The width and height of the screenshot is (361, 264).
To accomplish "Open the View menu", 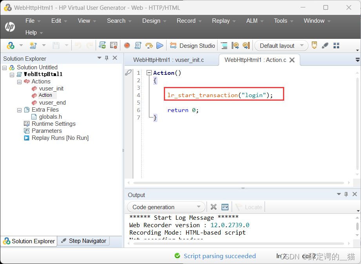I will (87, 21).
